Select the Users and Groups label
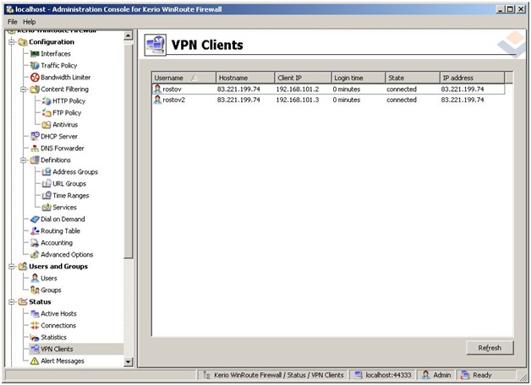531x385 pixels. pyautogui.click(x=58, y=266)
